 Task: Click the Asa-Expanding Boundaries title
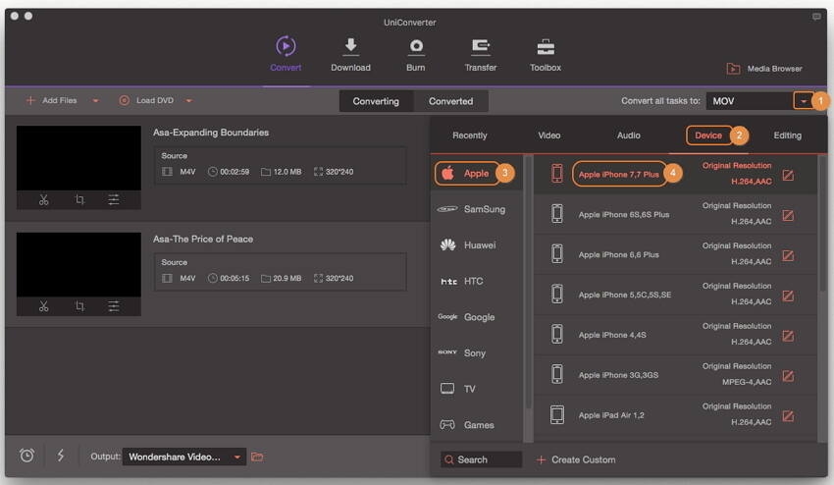[211, 133]
